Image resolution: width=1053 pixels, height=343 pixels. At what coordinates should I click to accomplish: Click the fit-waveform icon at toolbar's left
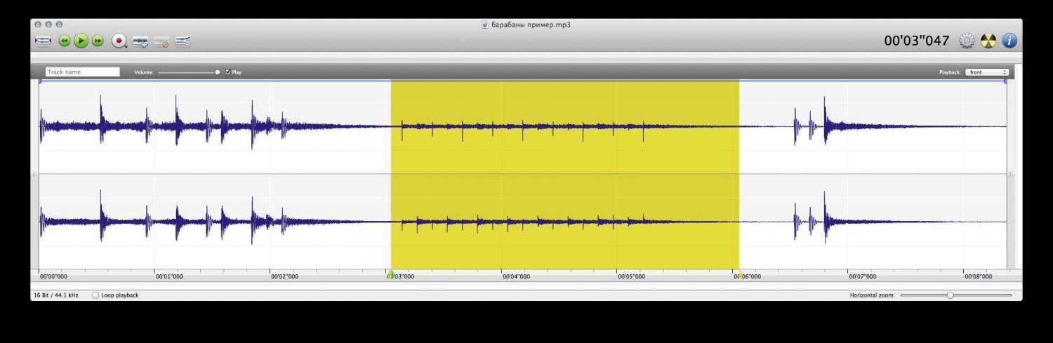[43, 41]
